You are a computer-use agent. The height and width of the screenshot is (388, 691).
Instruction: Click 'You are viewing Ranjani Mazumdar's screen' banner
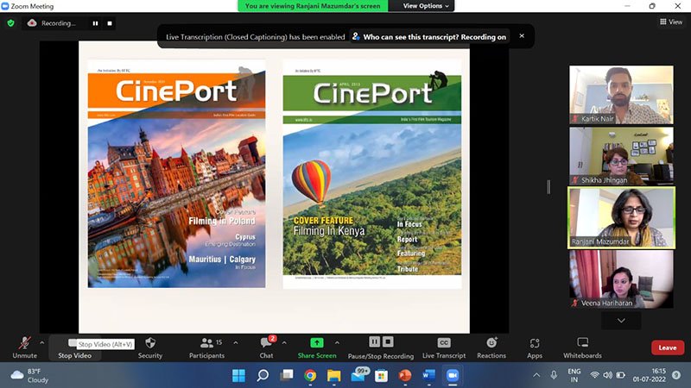313,6
